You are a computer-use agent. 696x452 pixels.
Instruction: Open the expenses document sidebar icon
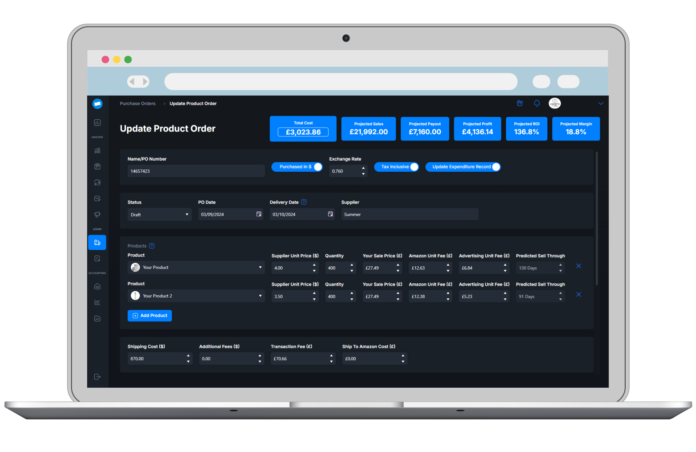coord(97,259)
